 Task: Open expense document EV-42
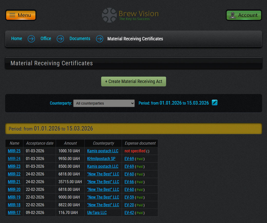tap(129, 213)
